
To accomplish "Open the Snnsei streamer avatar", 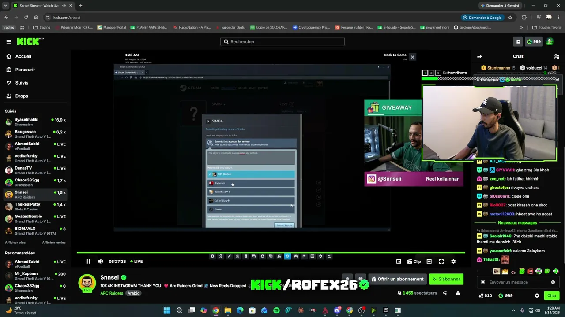I will pos(87,283).
